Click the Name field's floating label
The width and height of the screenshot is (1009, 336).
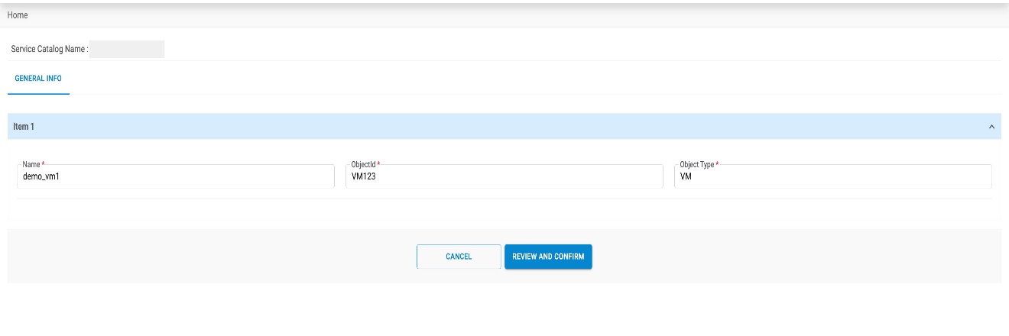click(x=32, y=165)
